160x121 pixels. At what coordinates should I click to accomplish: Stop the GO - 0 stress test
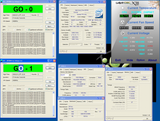(x=50, y=9)
